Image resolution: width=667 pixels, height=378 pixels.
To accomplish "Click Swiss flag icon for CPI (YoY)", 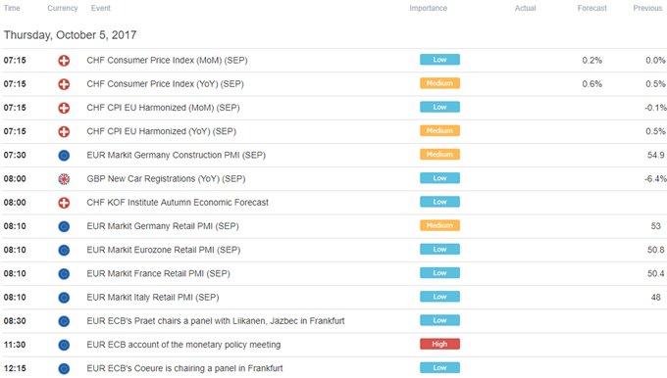I will (x=64, y=84).
